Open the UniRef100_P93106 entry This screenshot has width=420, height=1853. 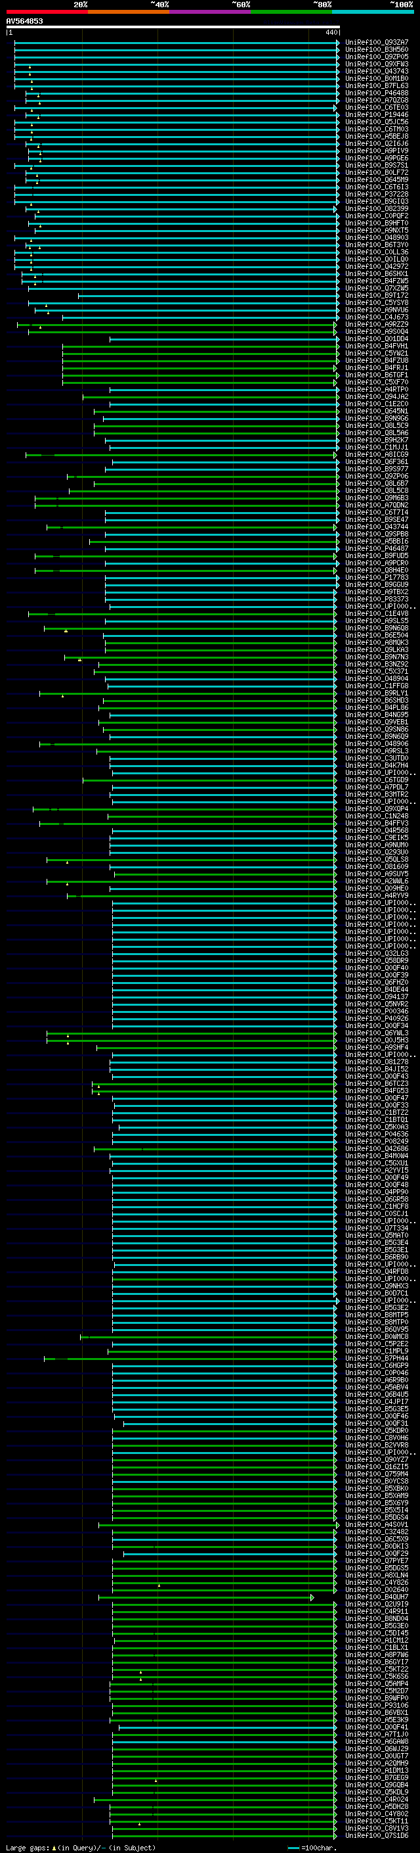(x=377, y=1706)
